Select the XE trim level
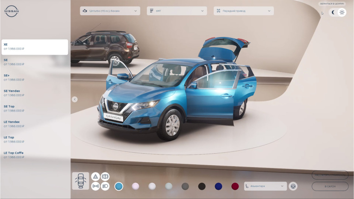The height and width of the screenshot is (199, 354). tap(35, 47)
